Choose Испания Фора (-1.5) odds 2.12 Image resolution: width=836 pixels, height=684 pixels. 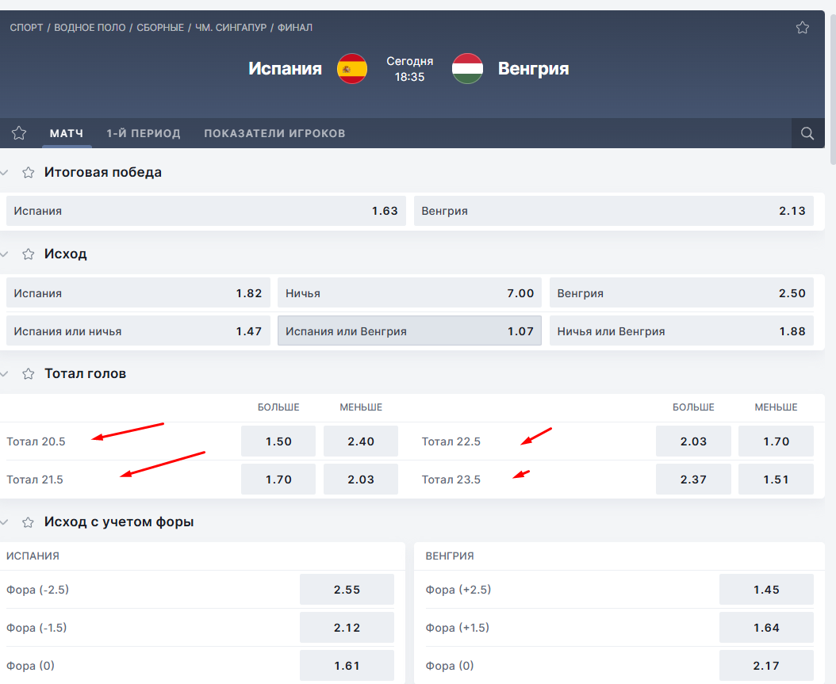(x=347, y=628)
